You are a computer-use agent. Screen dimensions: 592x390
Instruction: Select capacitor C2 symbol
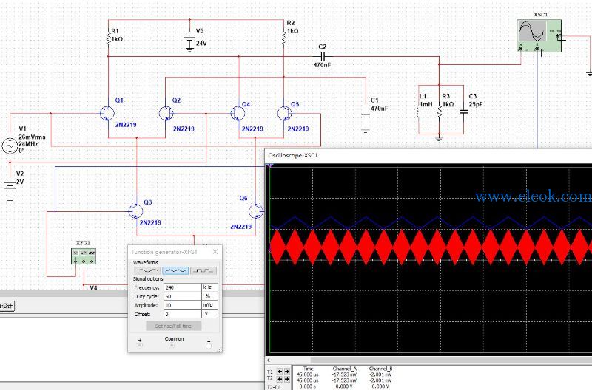coord(322,57)
